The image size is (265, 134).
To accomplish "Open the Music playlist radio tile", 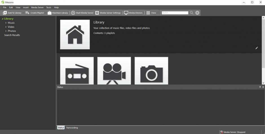I will (77, 71).
